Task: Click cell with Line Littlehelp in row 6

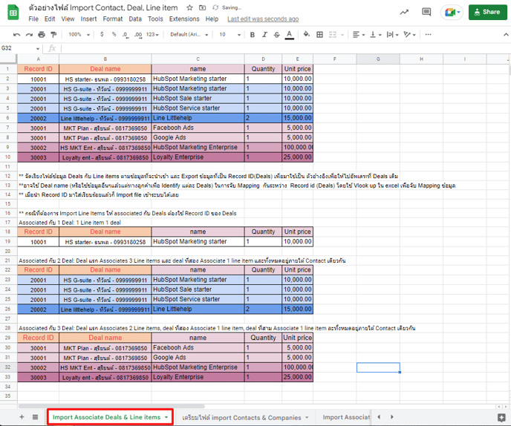Action: point(198,118)
